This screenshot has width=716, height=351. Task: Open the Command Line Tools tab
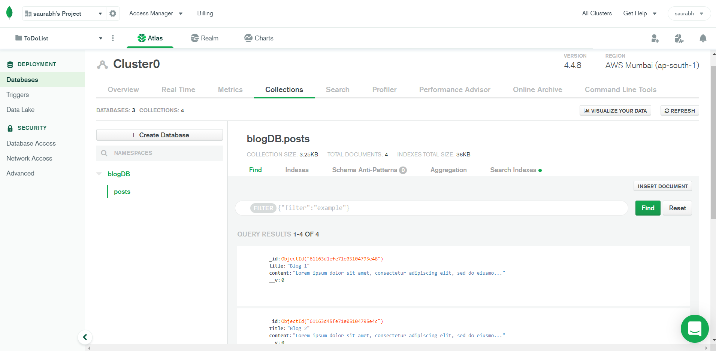click(621, 90)
